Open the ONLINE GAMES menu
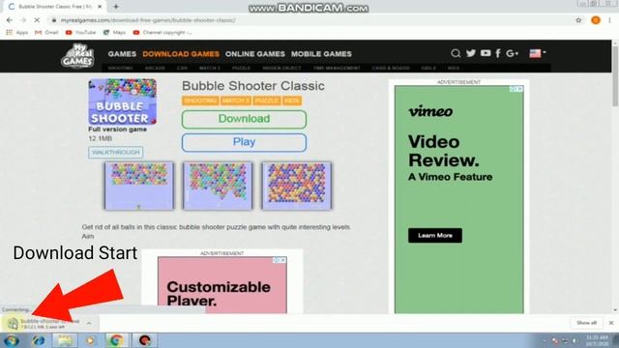 coord(255,54)
